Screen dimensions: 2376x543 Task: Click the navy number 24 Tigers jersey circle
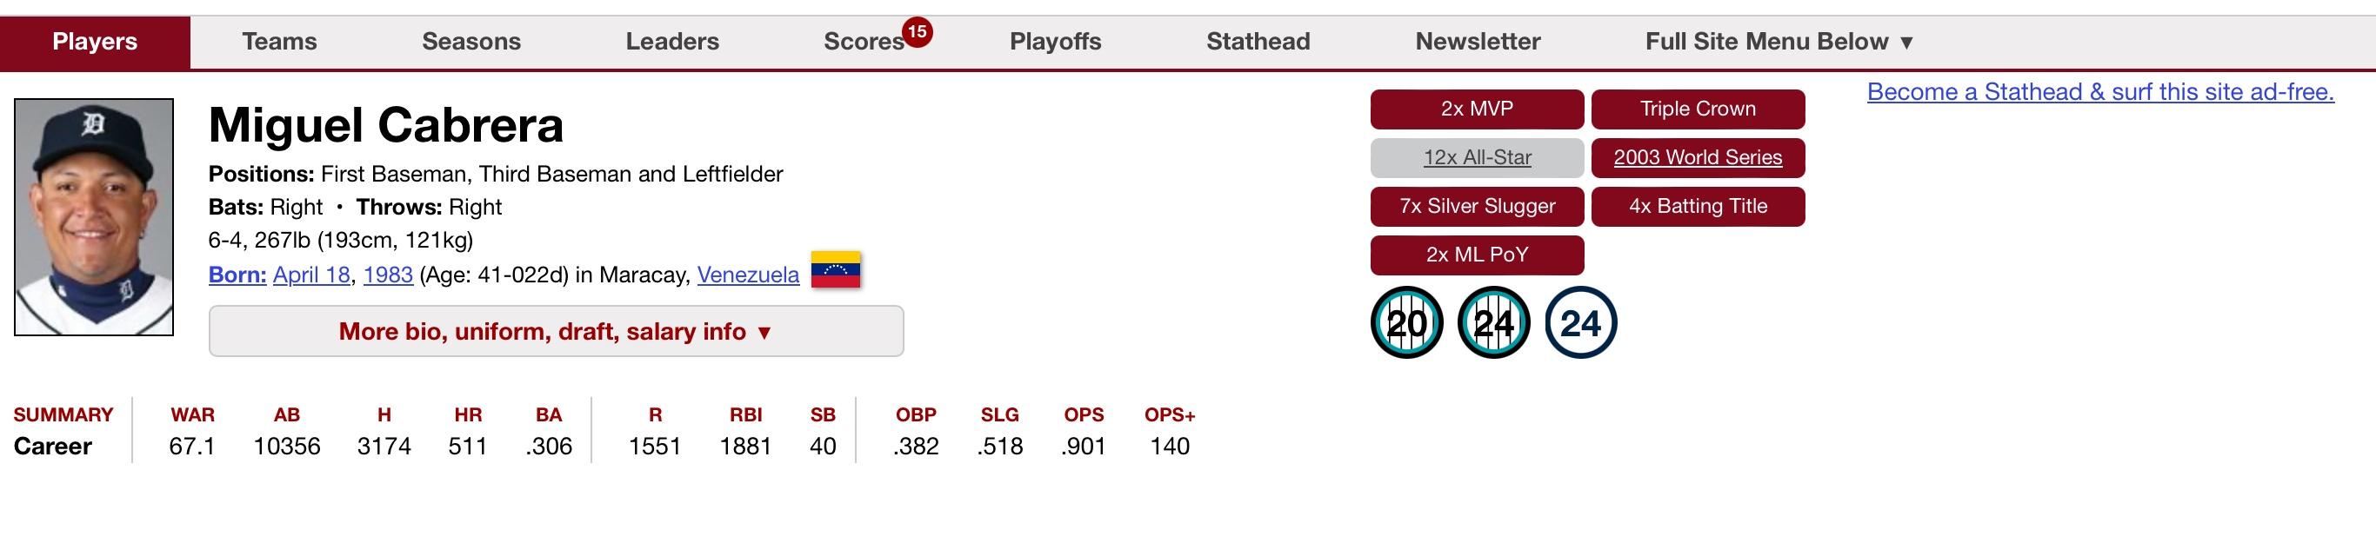point(1580,322)
